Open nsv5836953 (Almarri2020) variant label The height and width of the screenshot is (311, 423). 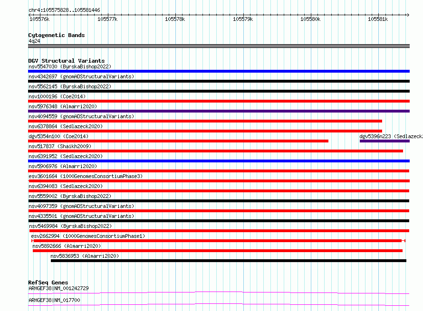click(x=85, y=256)
